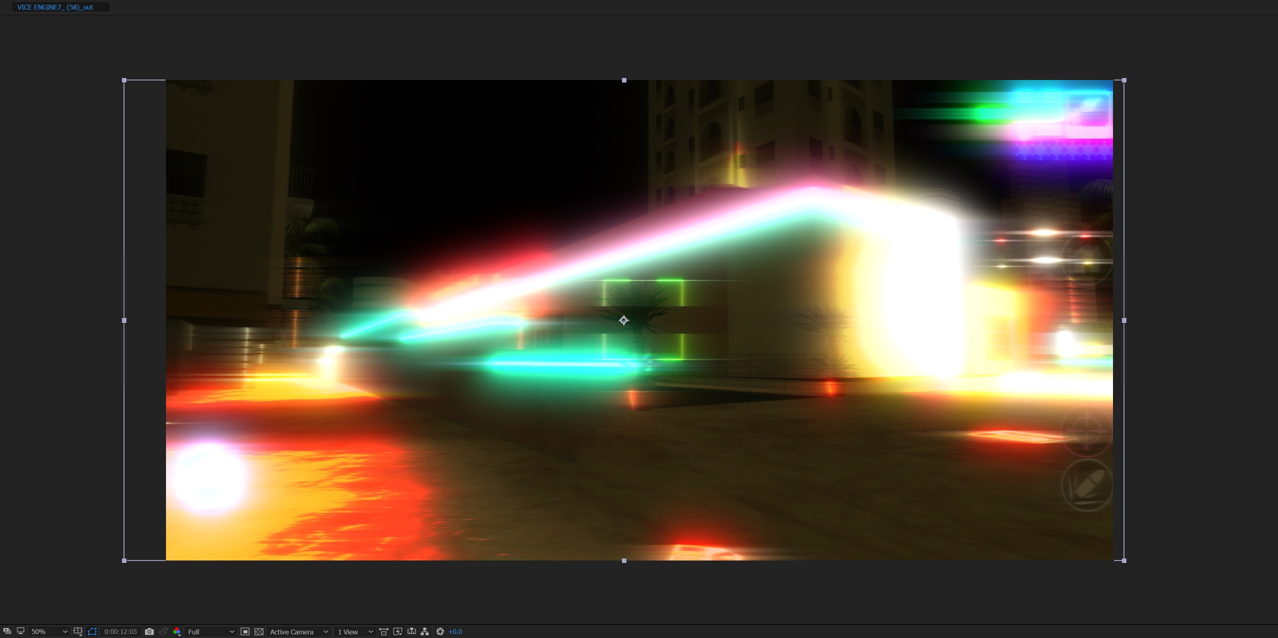Click the bottom-center layer transform handle

[x=624, y=561]
